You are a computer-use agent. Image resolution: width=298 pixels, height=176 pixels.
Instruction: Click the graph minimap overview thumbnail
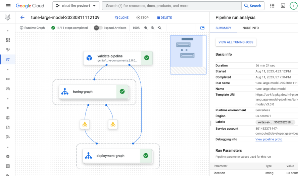pos(188,55)
